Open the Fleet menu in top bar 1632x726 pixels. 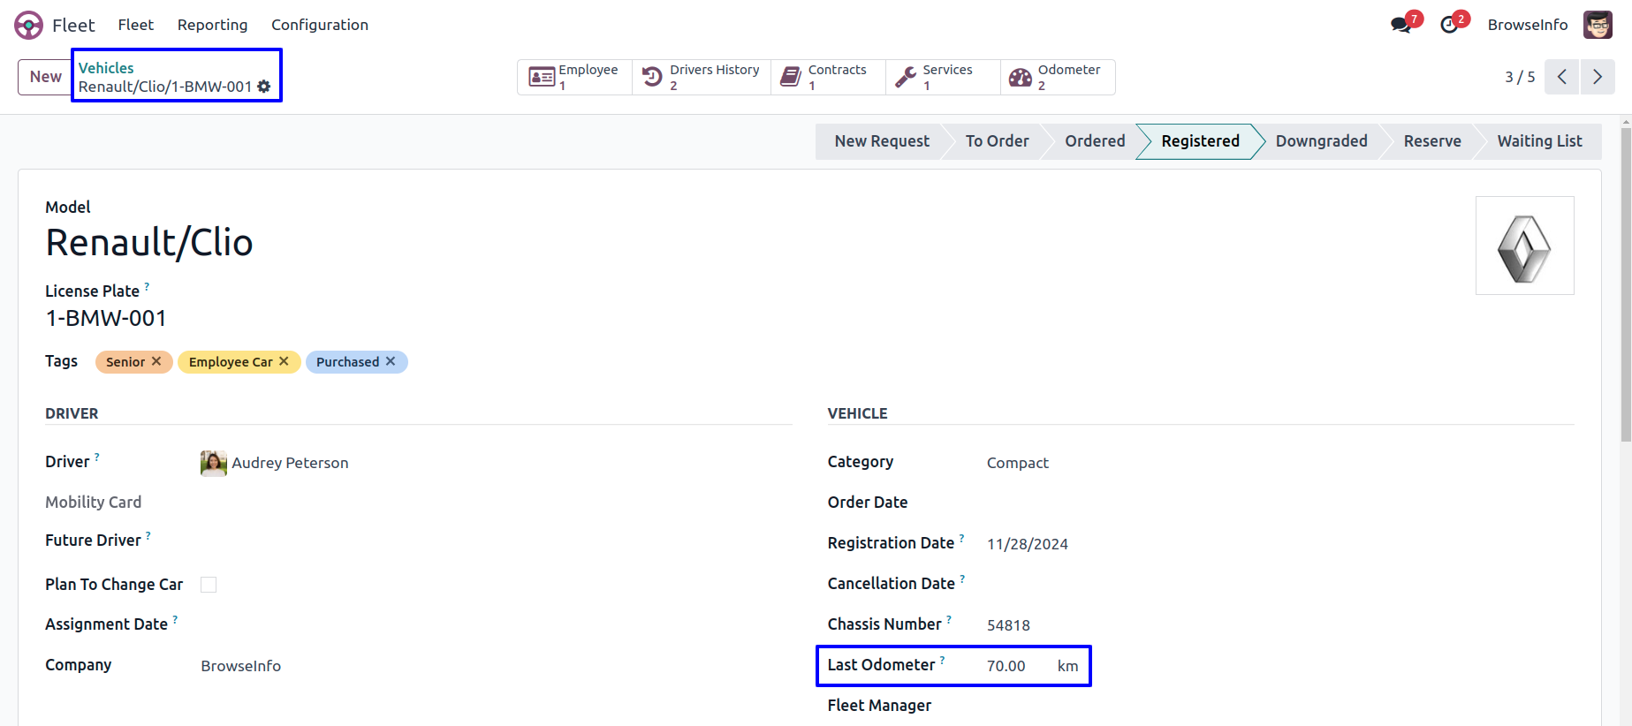(136, 25)
